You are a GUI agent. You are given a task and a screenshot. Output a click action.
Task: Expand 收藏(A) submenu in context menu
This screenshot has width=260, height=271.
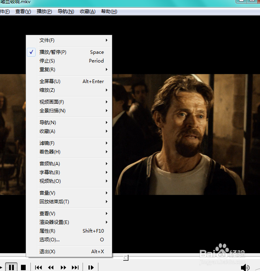pos(69,131)
